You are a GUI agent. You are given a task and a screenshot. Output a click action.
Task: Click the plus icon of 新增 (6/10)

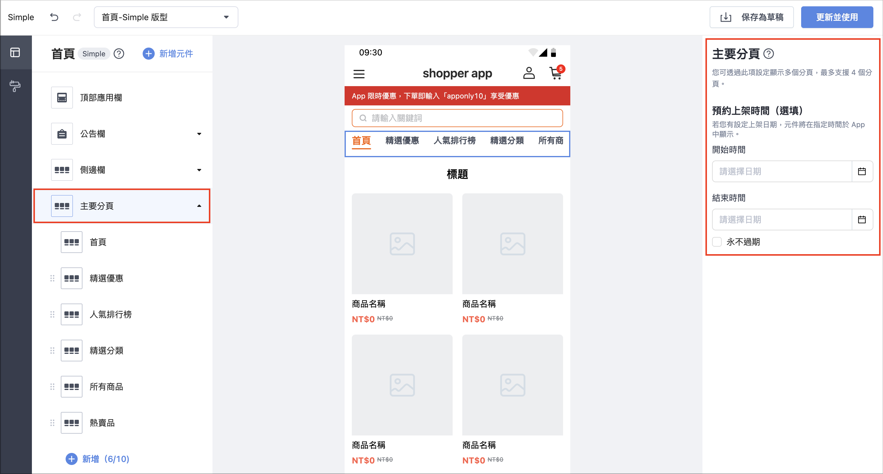pyautogui.click(x=71, y=459)
